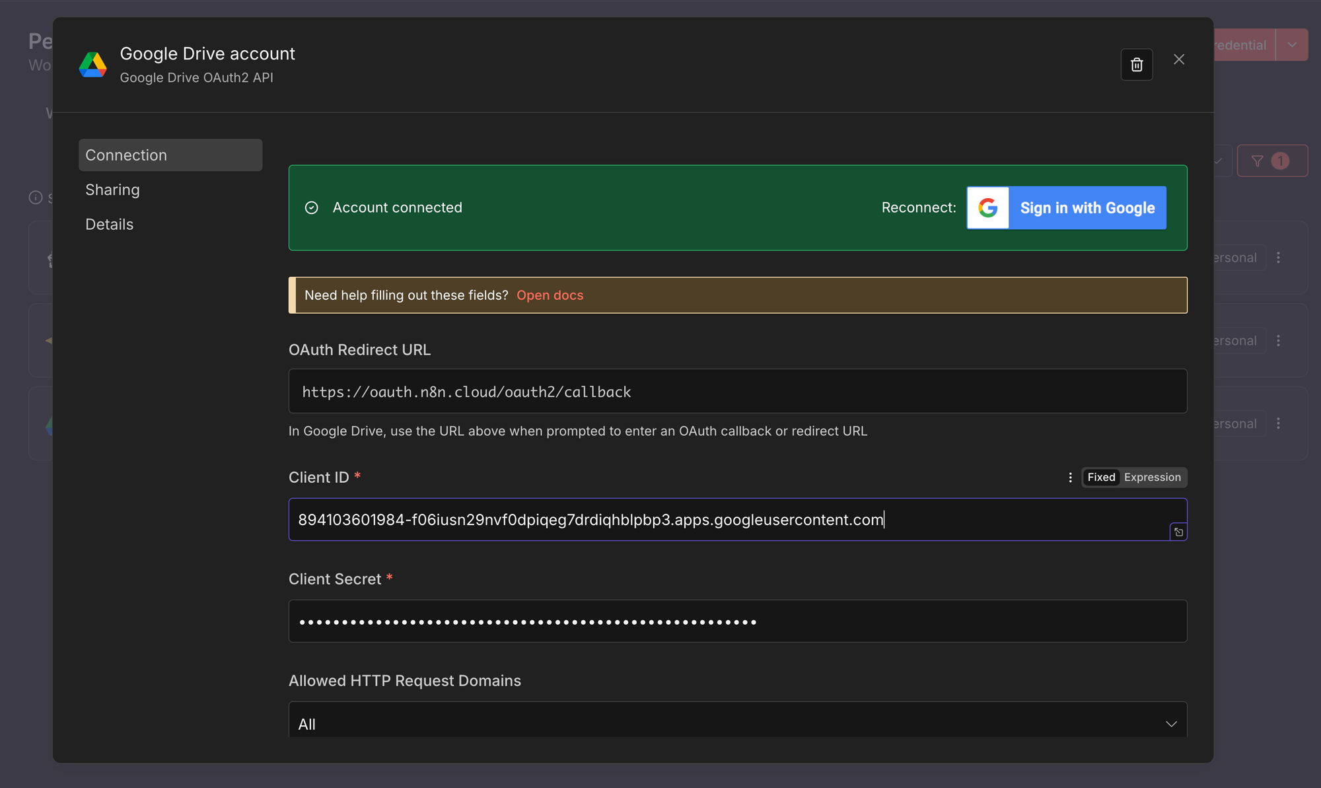Viewport: 1321px width, 788px height.
Task: Expand the chevron next to the Credential button
Action: coord(1292,44)
